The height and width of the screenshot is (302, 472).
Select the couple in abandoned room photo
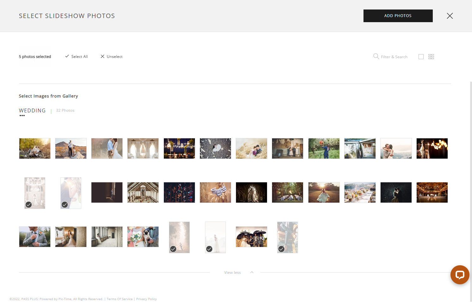tap(288, 148)
